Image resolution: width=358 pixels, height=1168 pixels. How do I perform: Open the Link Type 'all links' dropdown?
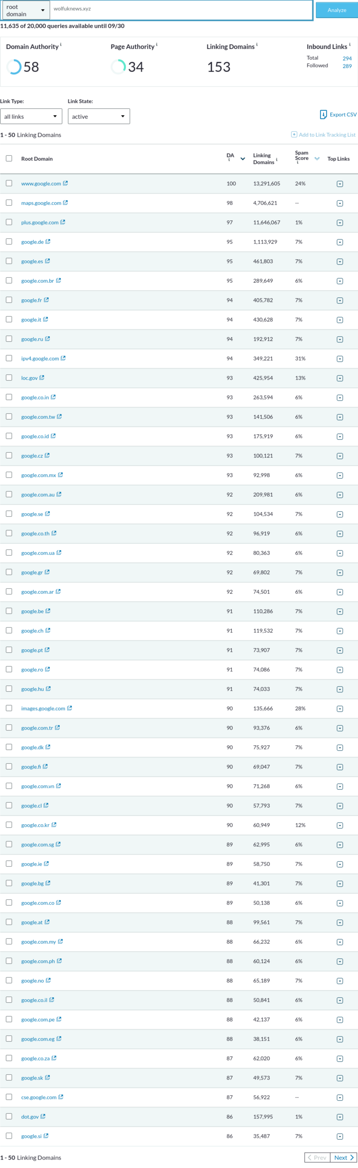point(31,117)
